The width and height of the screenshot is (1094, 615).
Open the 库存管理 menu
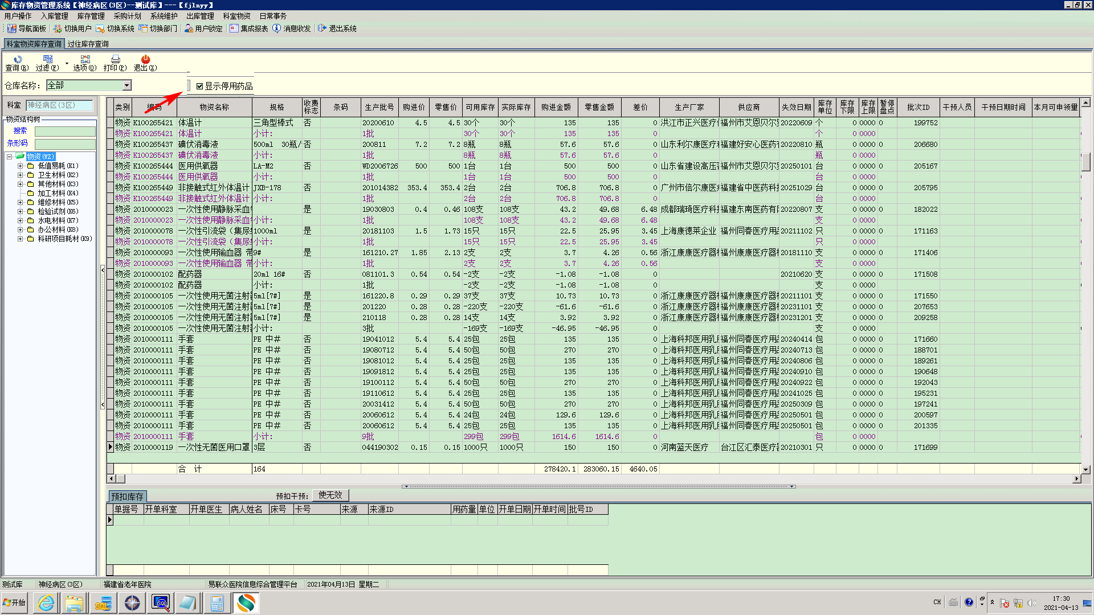[91, 16]
